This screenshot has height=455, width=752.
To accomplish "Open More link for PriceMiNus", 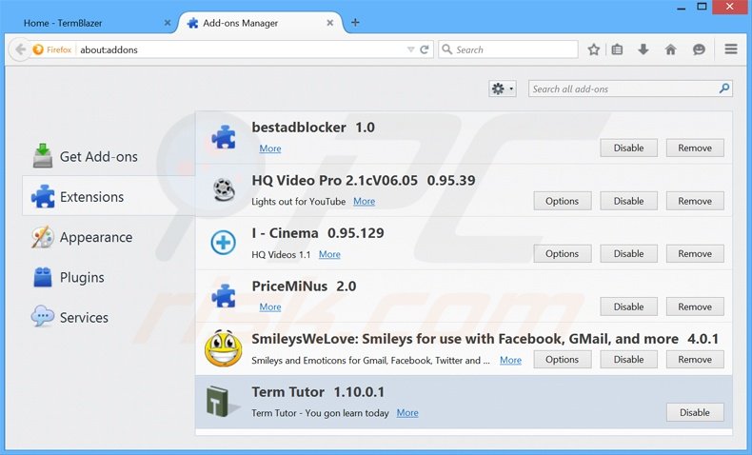I will pyautogui.click(x=270, y=307).
